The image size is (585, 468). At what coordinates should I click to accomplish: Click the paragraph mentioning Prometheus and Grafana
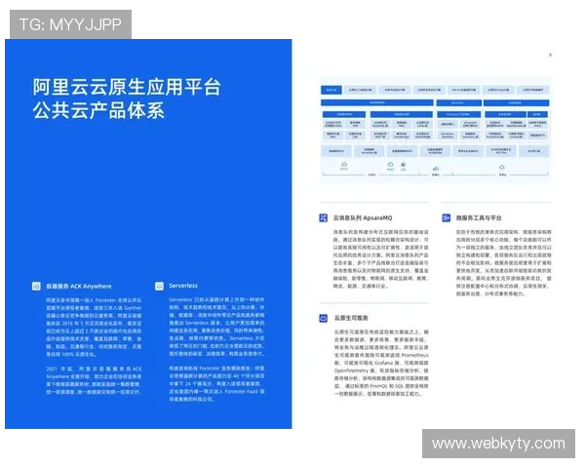tap(381, 363)
